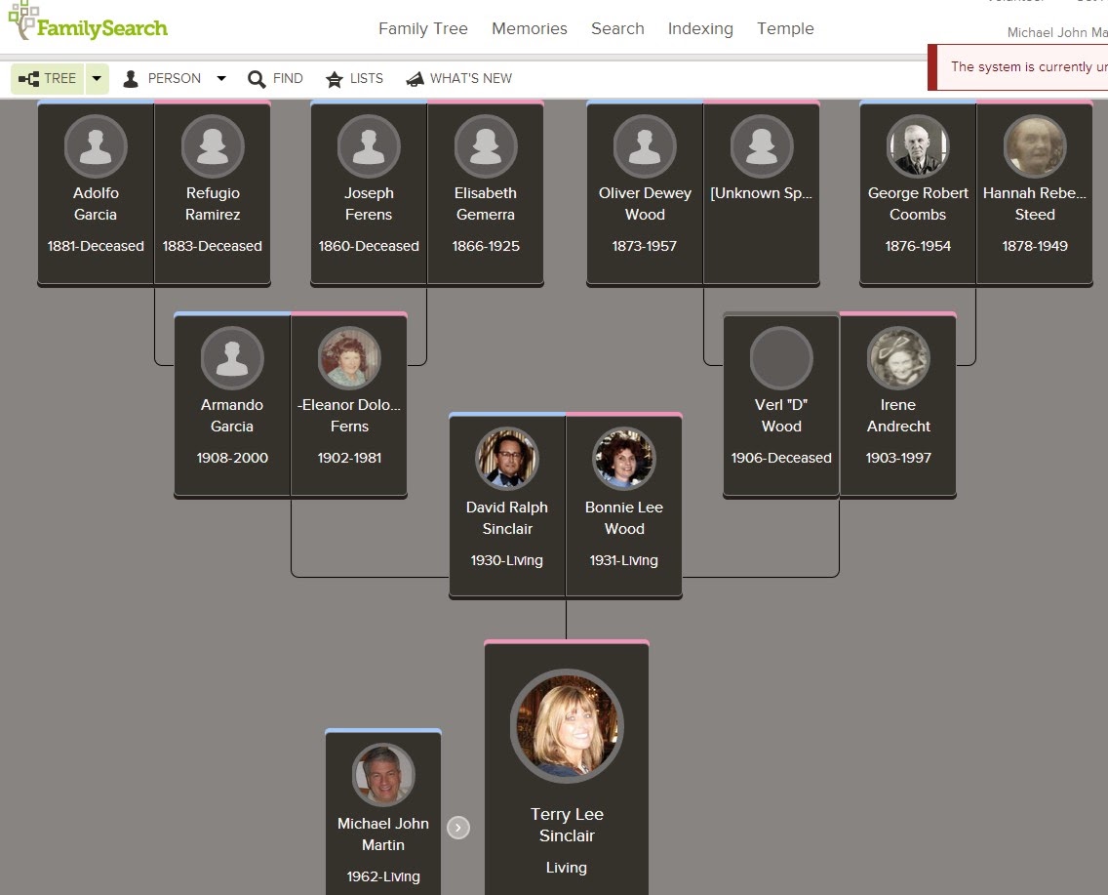
Task: Select Armando Garcia's silhouette portrait
Action: pos(232,358)
